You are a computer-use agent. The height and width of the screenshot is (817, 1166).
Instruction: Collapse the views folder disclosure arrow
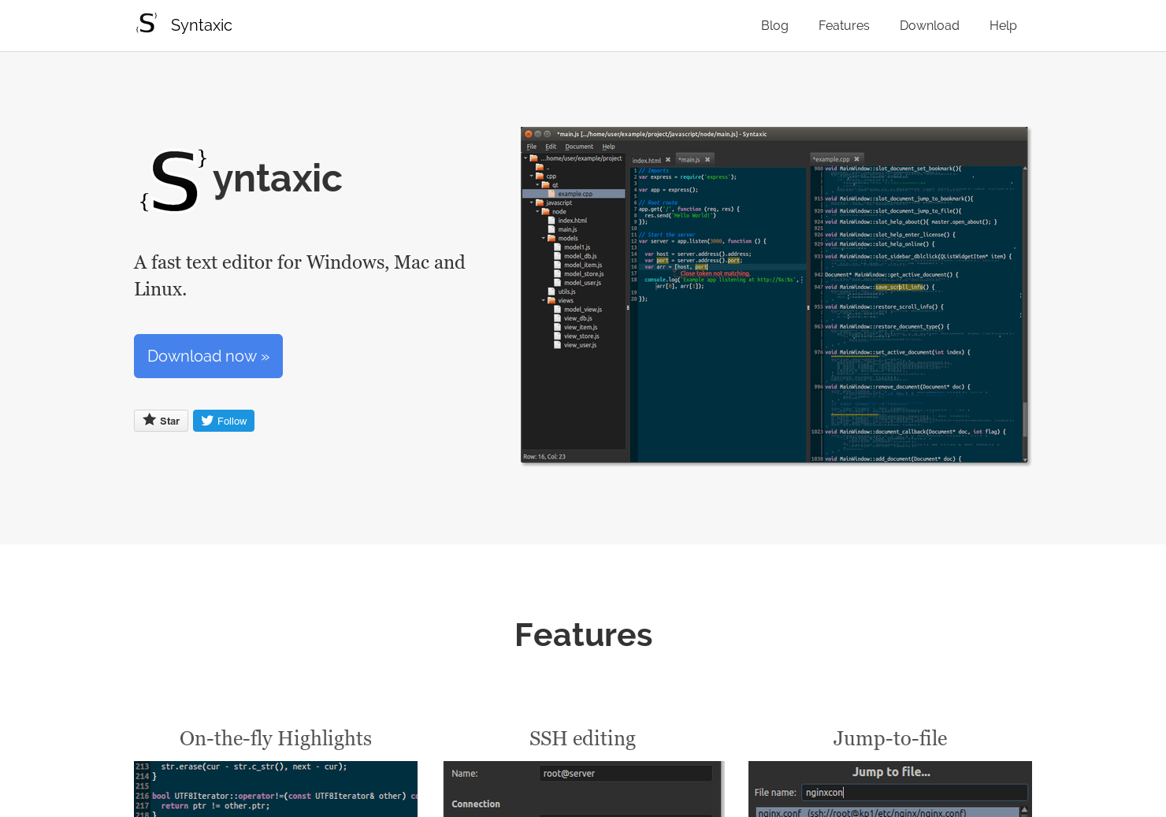click(x=543, y=300)
